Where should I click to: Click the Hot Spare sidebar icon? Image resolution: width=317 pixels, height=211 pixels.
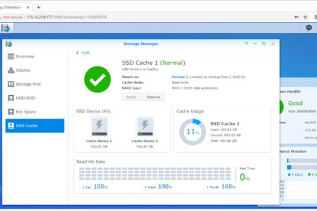pos(11,111)
